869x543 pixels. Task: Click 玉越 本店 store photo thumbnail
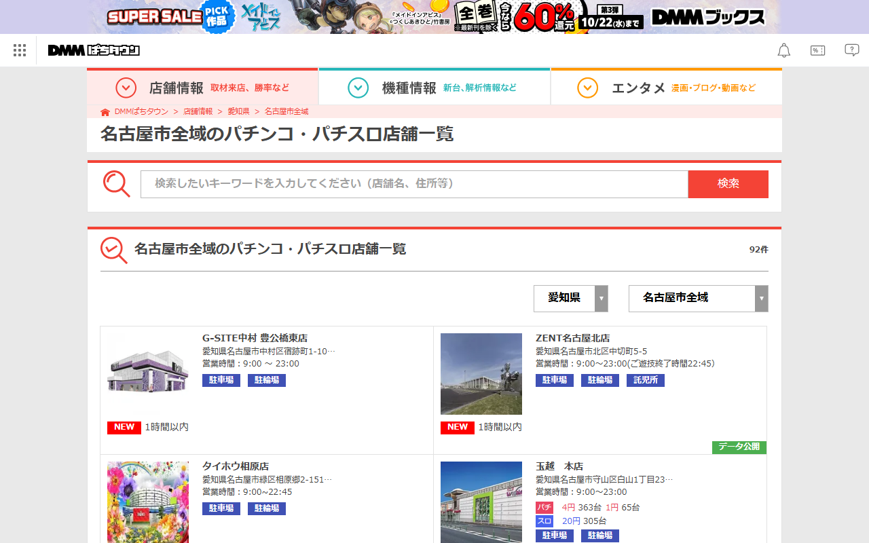tap(481, 502)
